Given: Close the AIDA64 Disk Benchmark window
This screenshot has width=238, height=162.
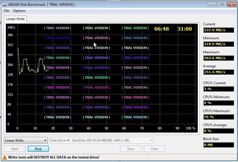Looking at the screenshot, I should 232,5.
